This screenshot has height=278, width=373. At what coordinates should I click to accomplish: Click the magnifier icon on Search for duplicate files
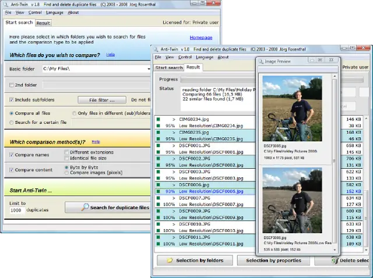pyautogui.click(x=85, y=208)
